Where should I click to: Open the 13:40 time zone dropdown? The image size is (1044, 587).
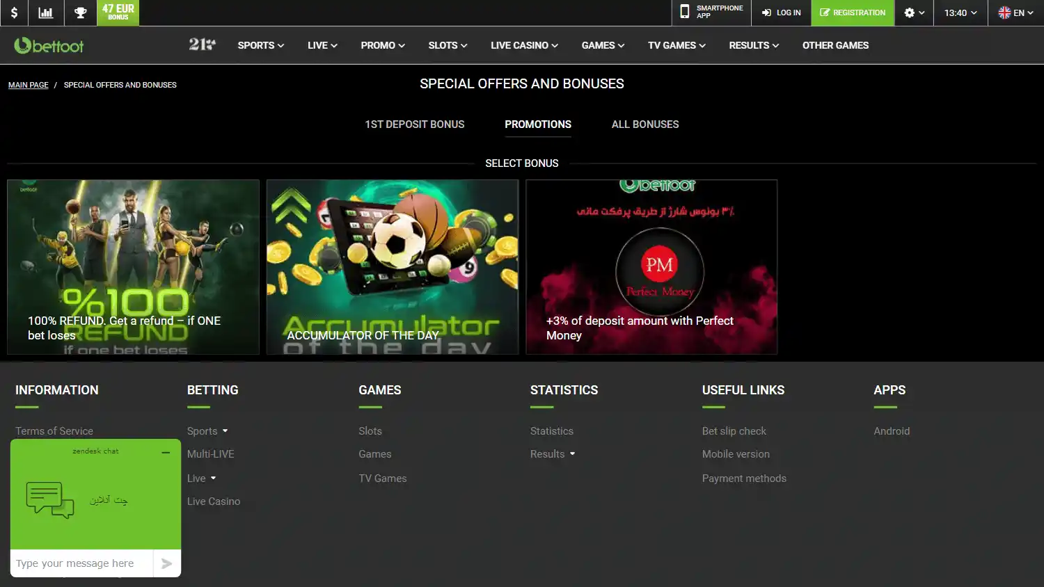pos(960,13)
